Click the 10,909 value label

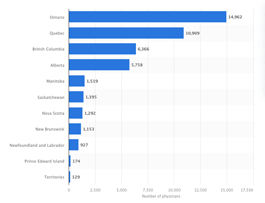(x=192, y=33)
